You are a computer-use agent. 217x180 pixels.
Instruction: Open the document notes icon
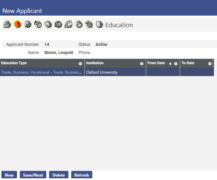pos(99,24)
